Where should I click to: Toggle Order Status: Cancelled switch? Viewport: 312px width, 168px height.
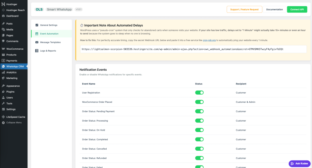199,149
